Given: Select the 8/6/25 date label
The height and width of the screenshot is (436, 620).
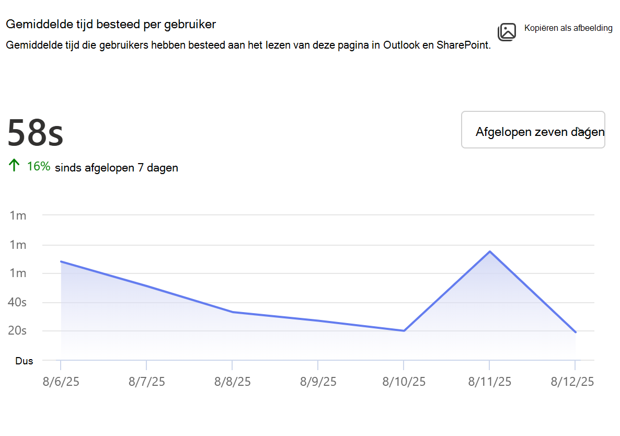Looking at the screenshot, I should coord(61,382).
